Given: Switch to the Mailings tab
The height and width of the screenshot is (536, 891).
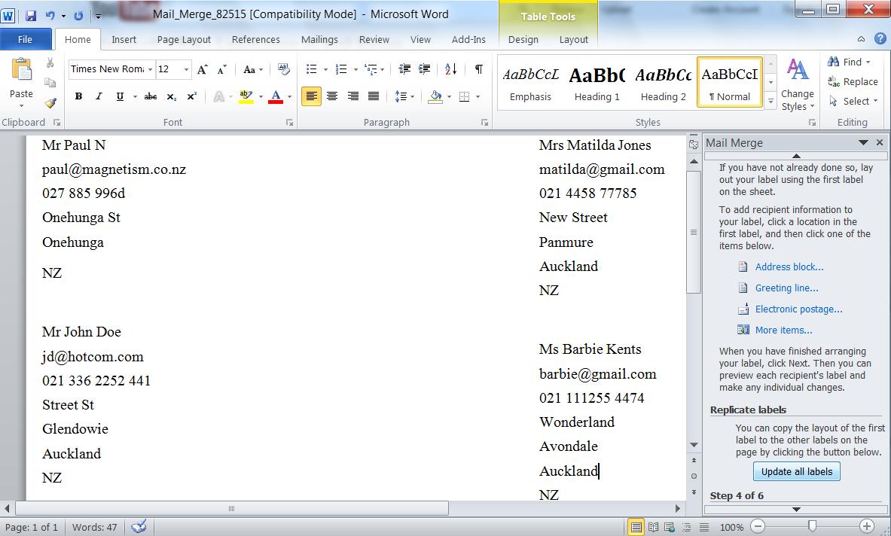Looking at the screenshot, I should pos(319,39).
